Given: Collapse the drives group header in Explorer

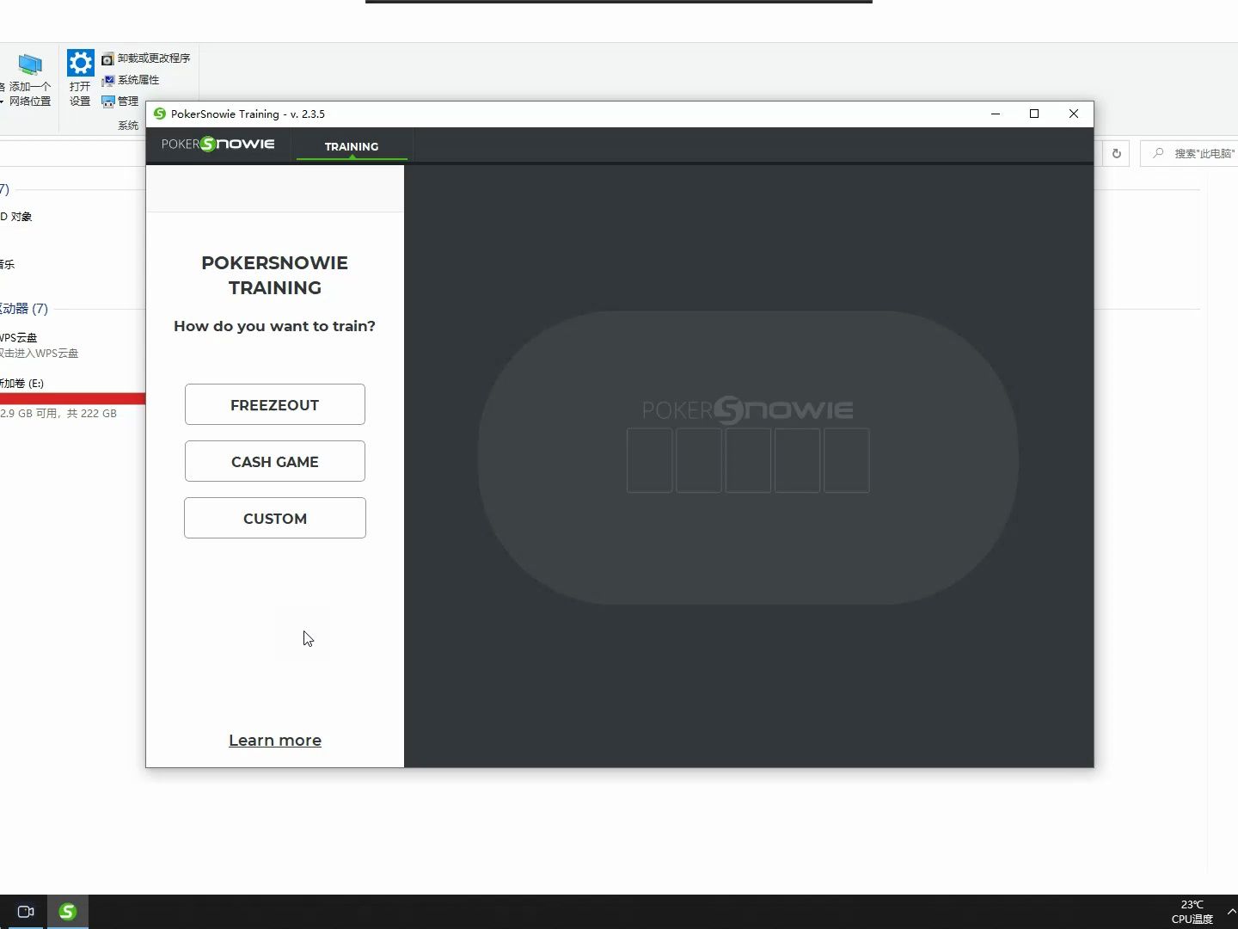Looking at the screenshot, I should pos(24,308).
